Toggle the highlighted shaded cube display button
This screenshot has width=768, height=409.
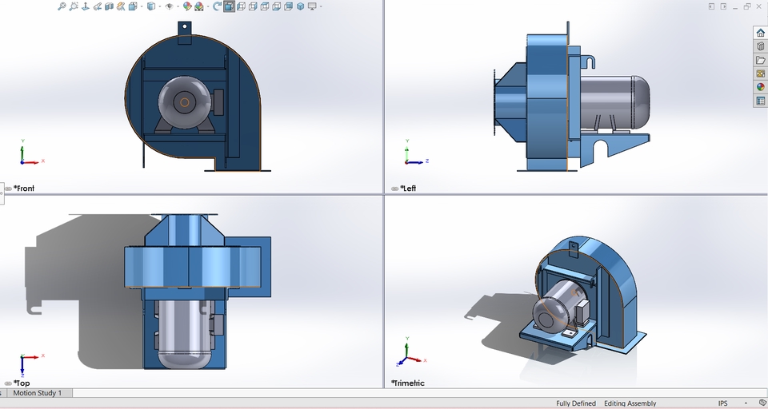coord(229,6)
